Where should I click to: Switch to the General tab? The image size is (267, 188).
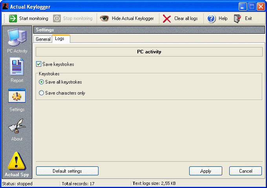[x=43, y=39]
